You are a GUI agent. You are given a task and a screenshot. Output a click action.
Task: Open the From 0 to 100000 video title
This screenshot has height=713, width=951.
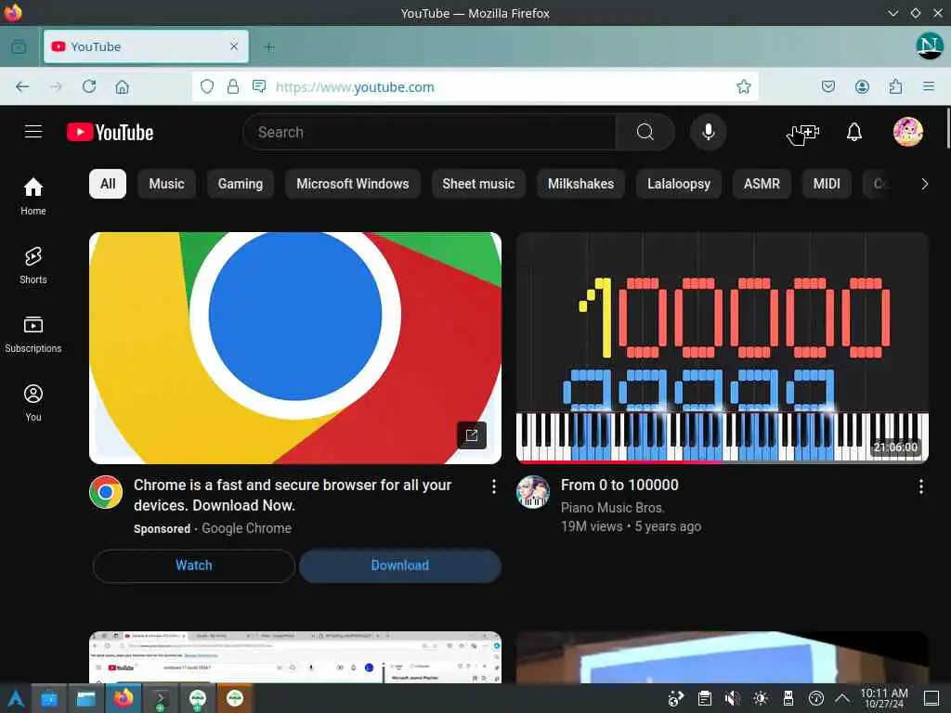point(619,485)
